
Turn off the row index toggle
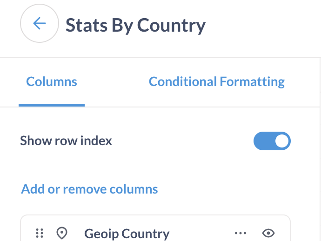pos(272,141)
